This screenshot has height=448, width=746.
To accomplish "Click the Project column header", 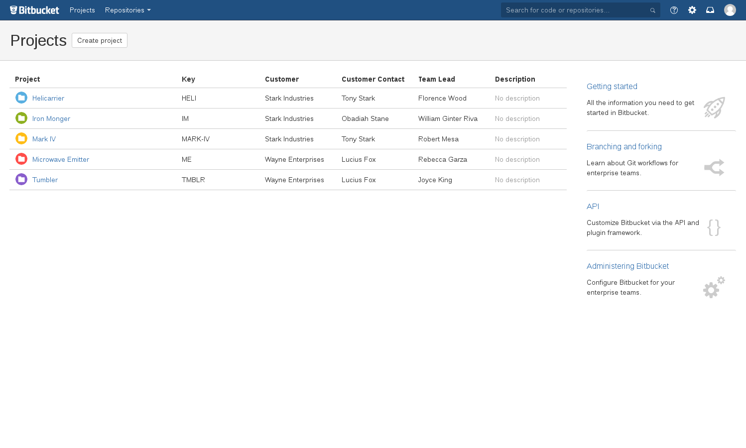I will (x=27, y=79).
